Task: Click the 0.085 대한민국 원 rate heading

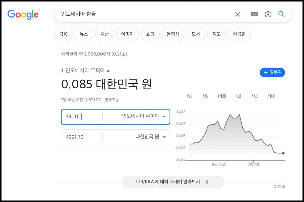Action: pyautogui.click(x=106, y=84)
